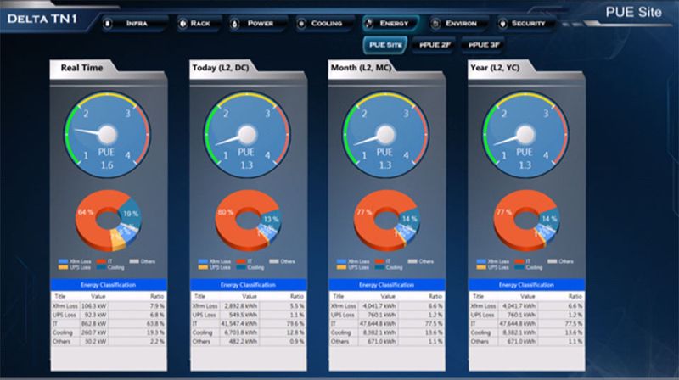
Task: Click the Rack menu icon
Action: click(182, 24)
